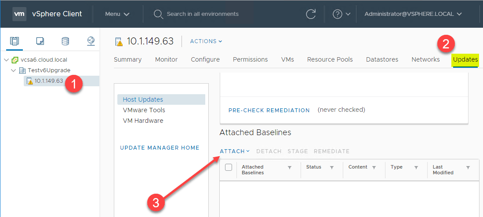Select vcsa6.cloud.local in the tree
This screenshot has width=483, height=217.
44,59
